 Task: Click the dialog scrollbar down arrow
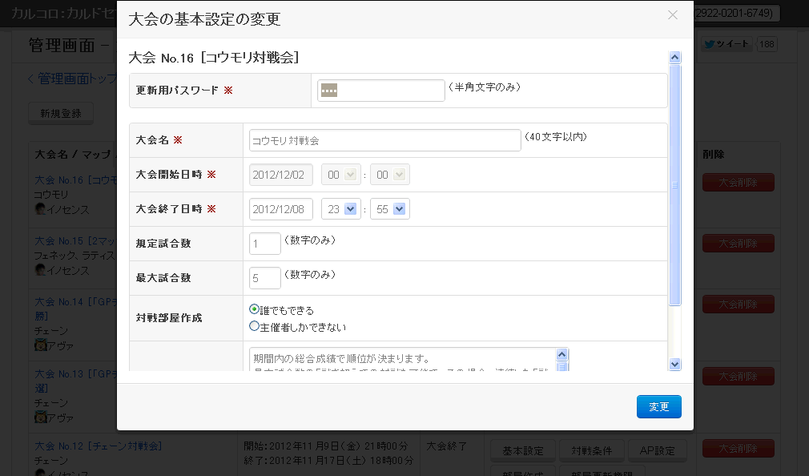[674, 364]
